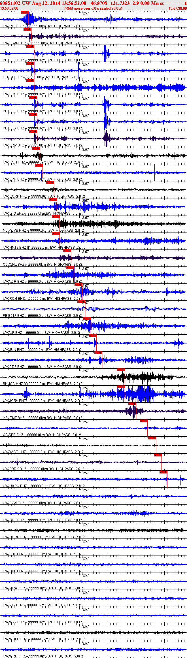This screenshot has width=187, height=658.
Task: Click the pick flag on UW.EPH trace
Action: (x=39, y=165)
